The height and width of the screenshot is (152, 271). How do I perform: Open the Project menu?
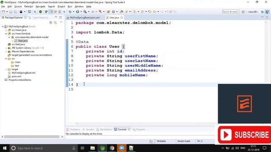click(61, 7)
